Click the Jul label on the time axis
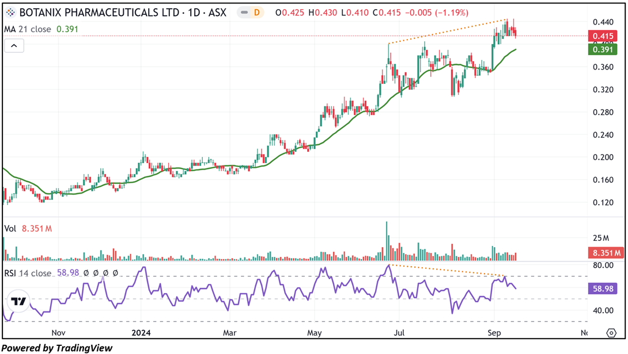This screenshot has width=628, height=354. click(x=399, y=333)
